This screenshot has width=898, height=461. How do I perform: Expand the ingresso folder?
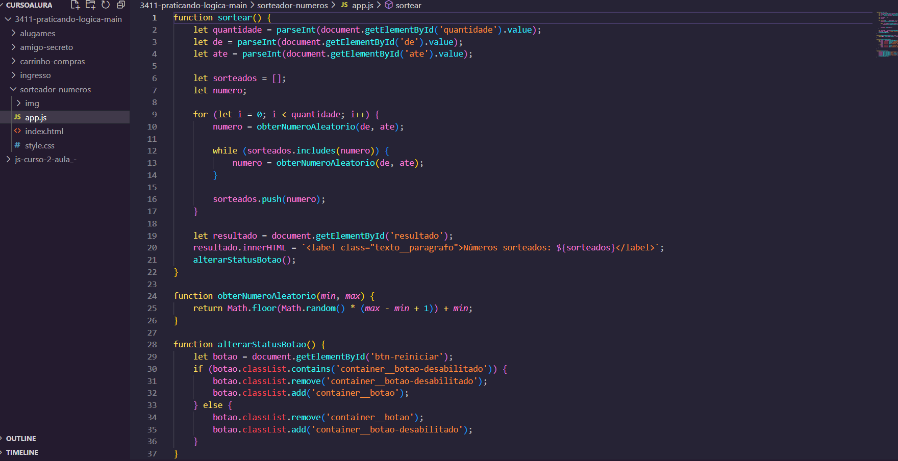tap(13, 75)
